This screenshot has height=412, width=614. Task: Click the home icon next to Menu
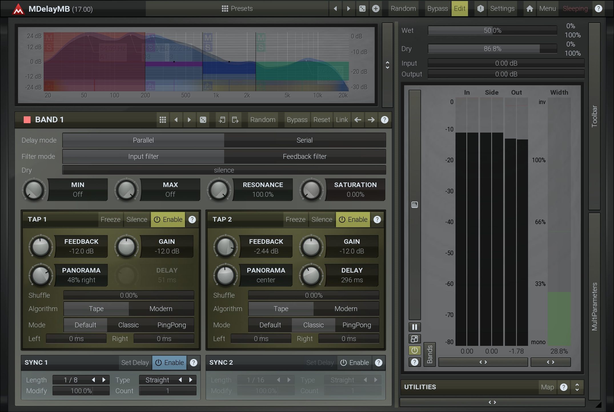pos(529,9)
